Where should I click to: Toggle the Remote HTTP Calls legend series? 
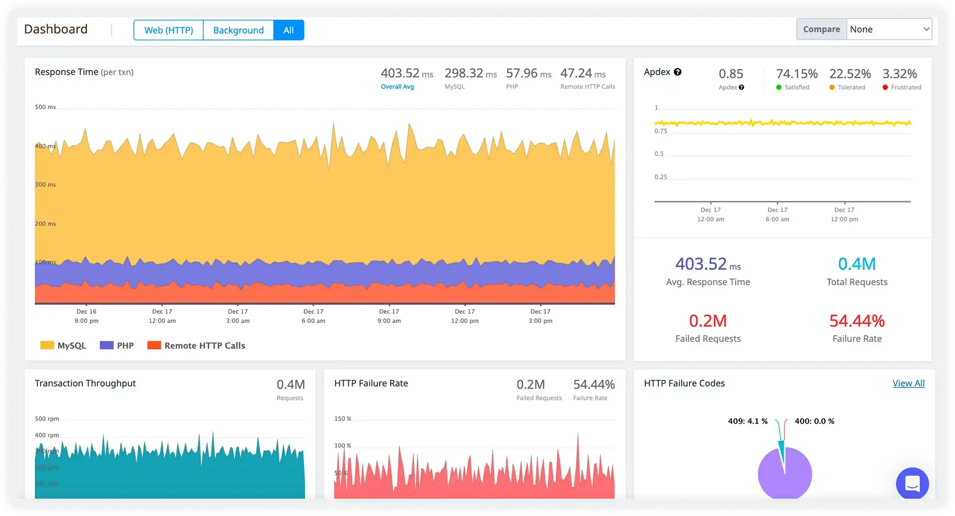tap(204, 345)
